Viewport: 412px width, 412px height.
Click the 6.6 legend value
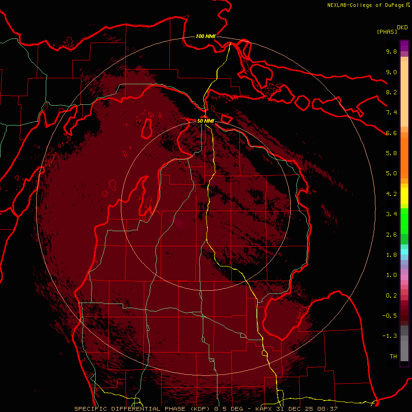pos(391,133)
